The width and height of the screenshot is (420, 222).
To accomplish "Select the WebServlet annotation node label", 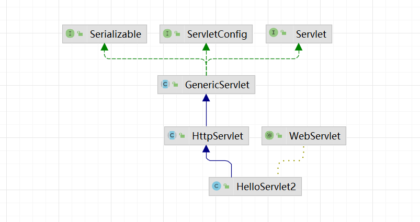I will 314,136.
